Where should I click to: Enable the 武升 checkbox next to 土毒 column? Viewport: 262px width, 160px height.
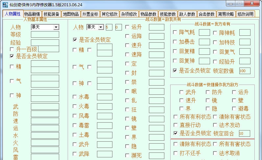(75, 144)
